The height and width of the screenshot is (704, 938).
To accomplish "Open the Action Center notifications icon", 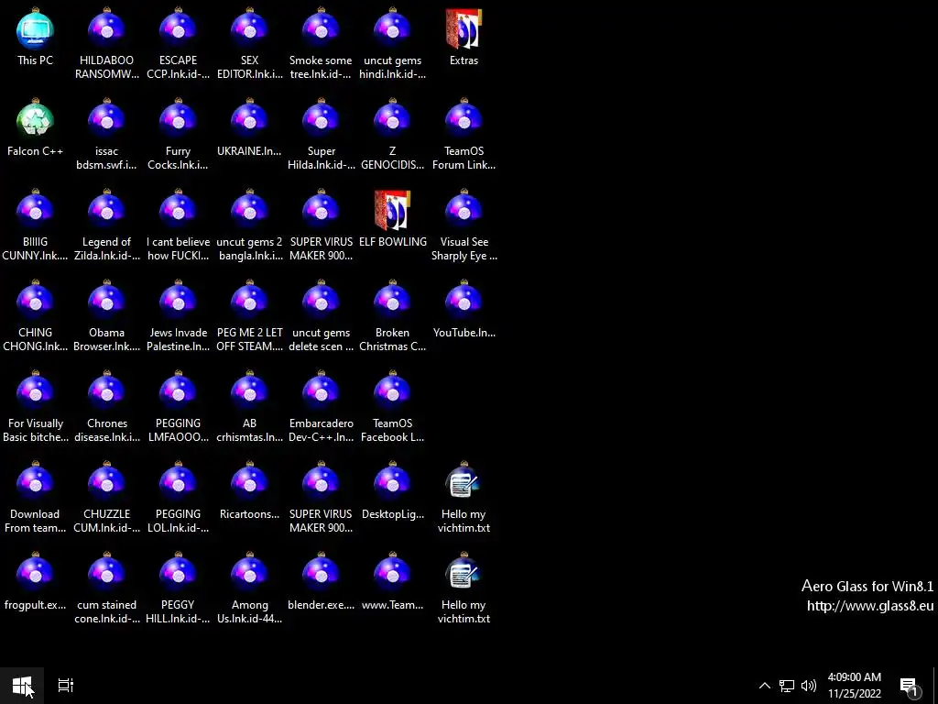I will pyautogui.click(x=910, y=687).
